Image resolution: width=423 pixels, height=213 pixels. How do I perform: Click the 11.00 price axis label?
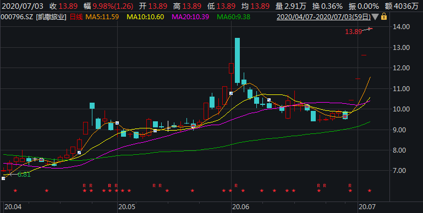coord(402,88)
